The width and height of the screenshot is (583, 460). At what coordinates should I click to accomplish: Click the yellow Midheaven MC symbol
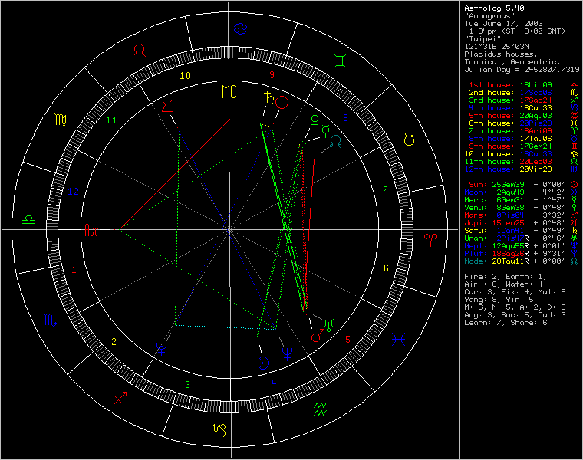click(229, 93)
